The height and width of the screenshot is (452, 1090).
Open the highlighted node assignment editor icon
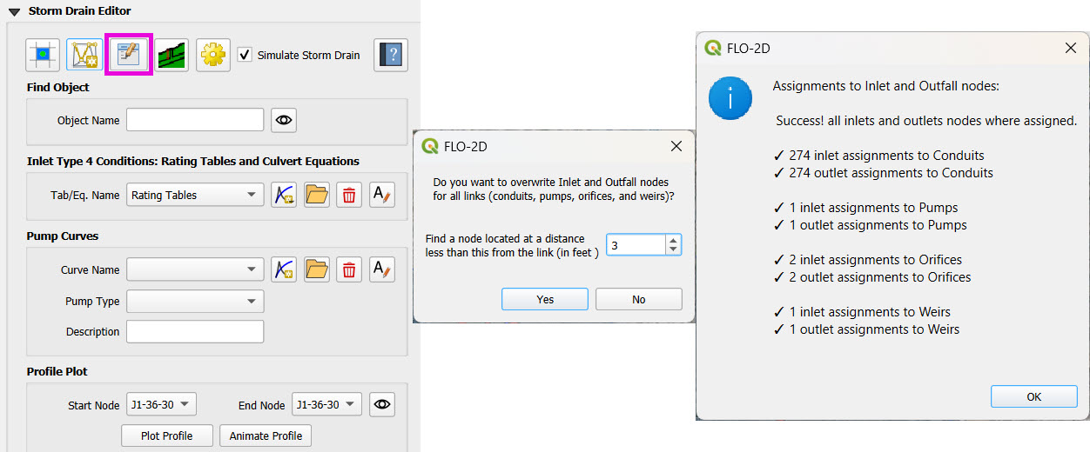pos(129,55)
